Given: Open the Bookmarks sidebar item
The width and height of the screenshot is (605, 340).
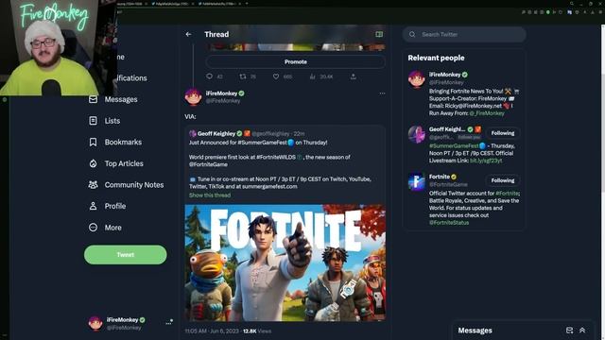Looking at the screenshot, I should tap(115, 142).
